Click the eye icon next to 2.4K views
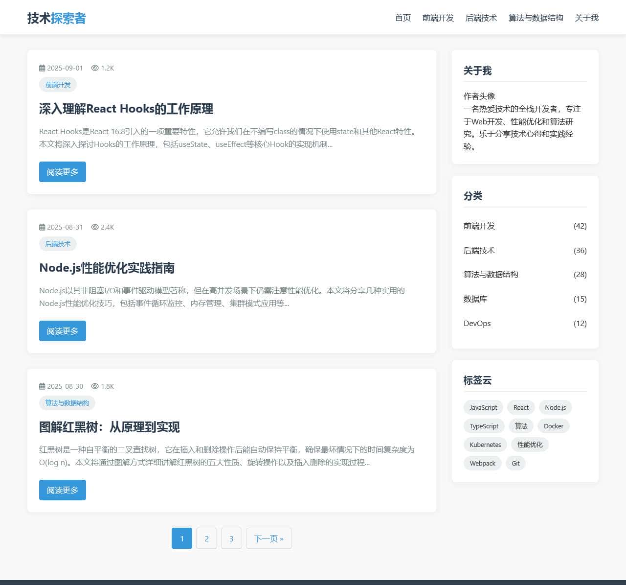Image resolution: width=626 pixels, height=585 pixels. [95, 227]
